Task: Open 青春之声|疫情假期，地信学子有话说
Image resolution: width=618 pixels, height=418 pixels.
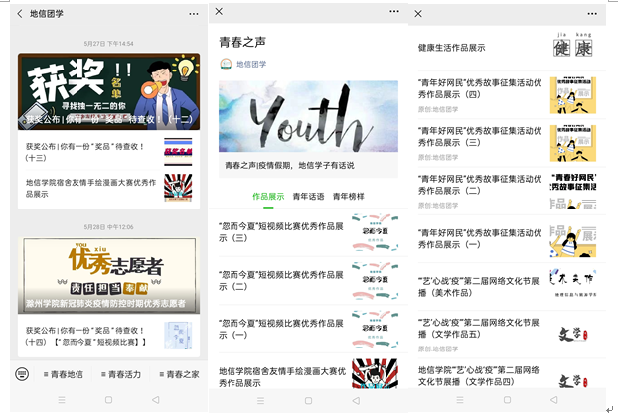Action: click(289, 165)
